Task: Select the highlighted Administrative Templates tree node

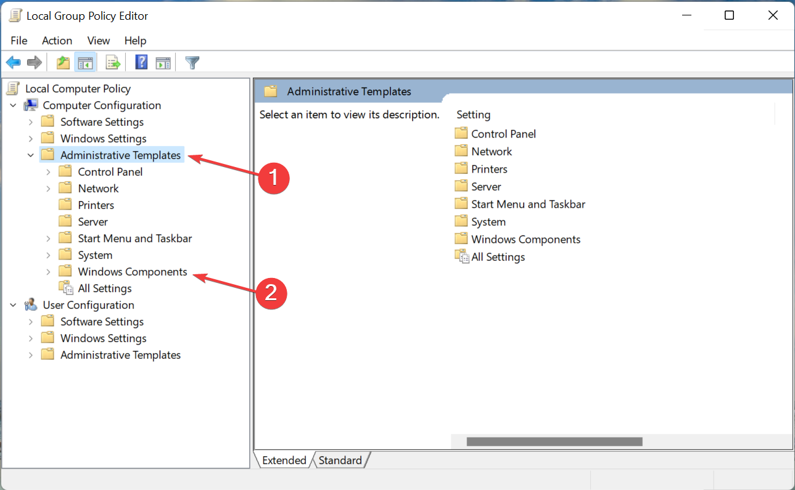Action: point(120,155)
